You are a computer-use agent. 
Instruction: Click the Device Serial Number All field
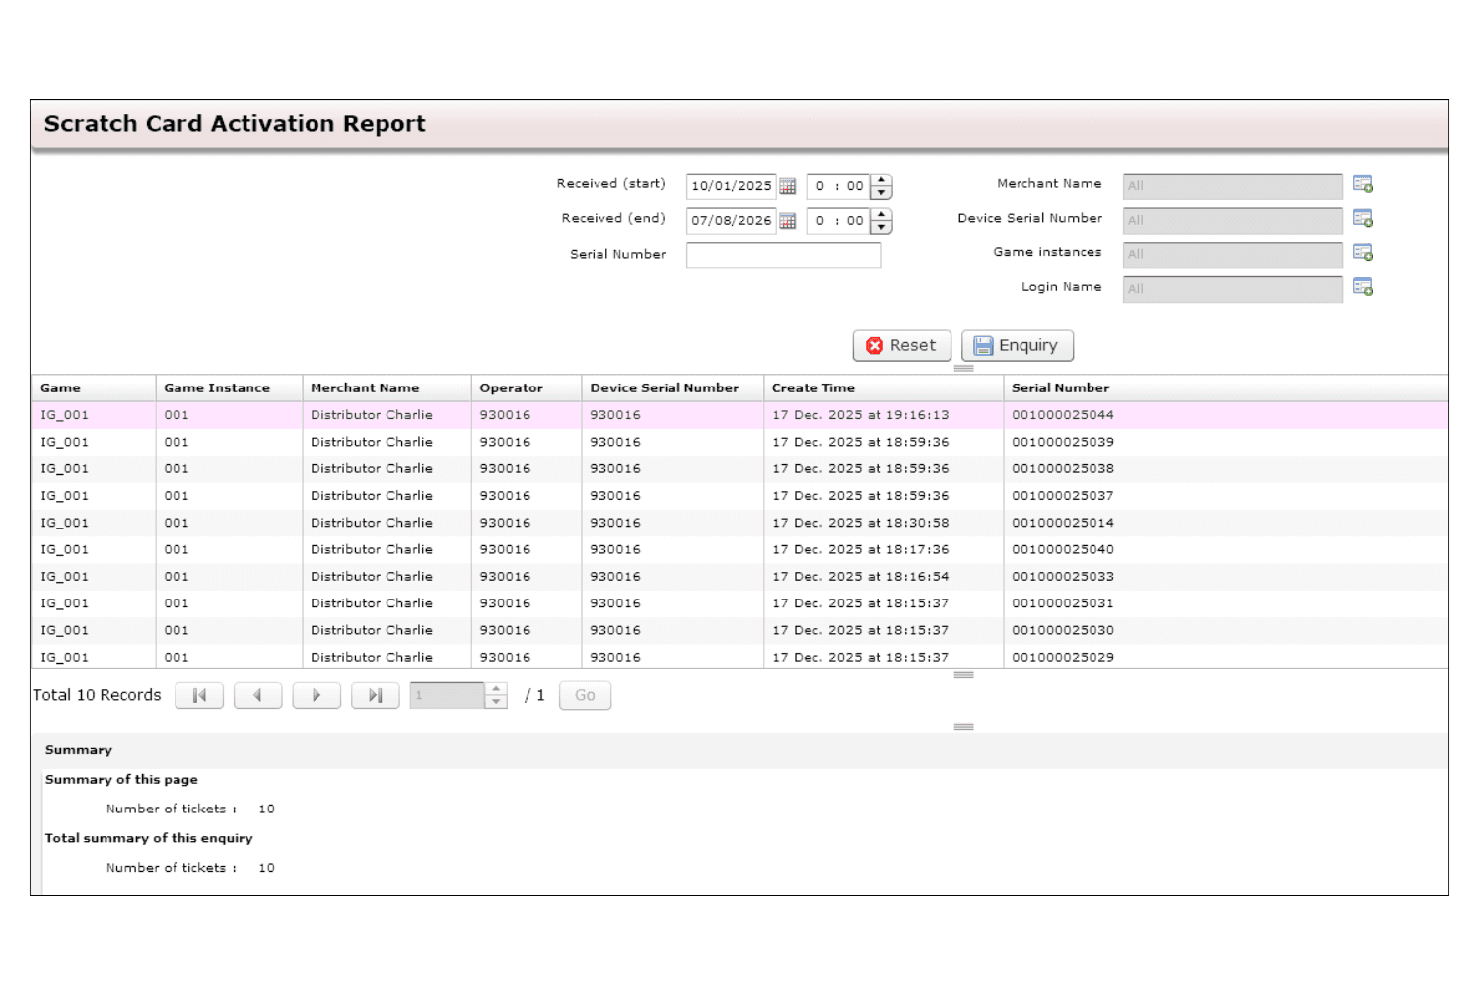[1232, 221]
